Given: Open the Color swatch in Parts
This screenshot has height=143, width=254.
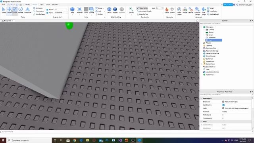Looking at the screenshot, I should pos(86,10).
